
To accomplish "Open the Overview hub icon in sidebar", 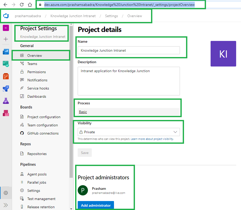I will tap(6, 52).
